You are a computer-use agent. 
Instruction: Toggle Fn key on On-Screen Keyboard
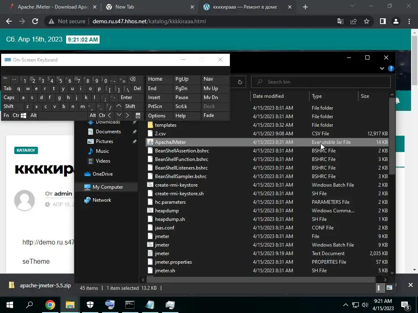coord(6,115)
